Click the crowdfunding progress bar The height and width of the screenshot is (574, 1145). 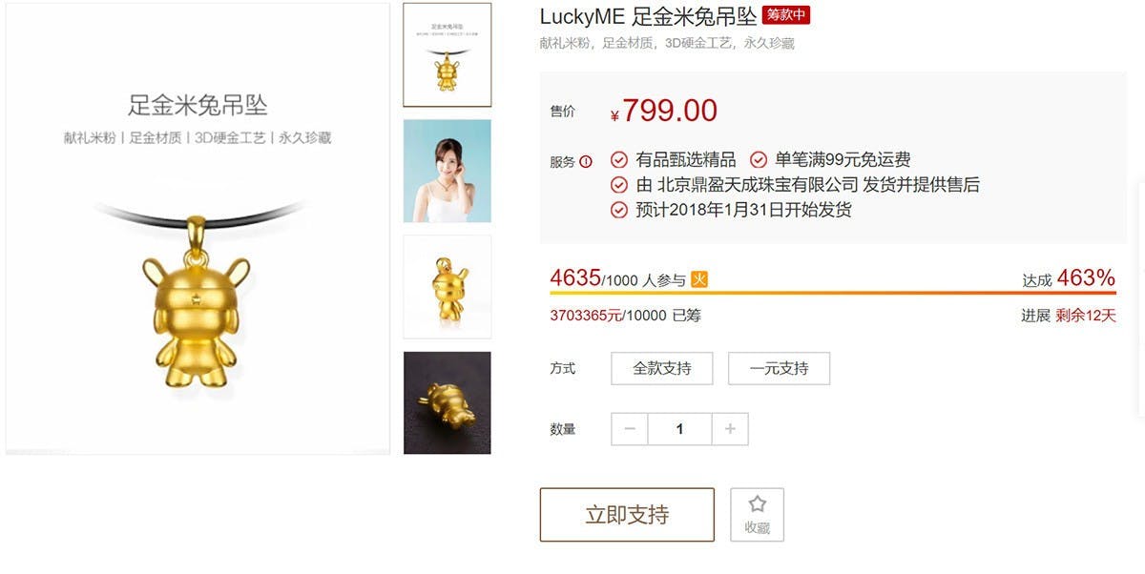point(833,294)
